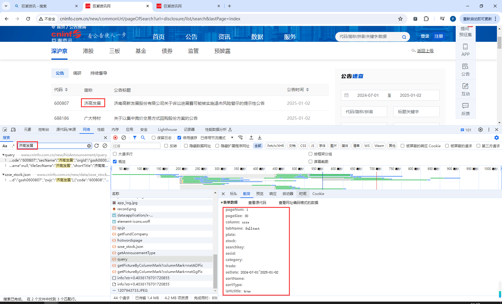Click the network request filter input
The width and height of the screenshot is (502, 304).
click(136, 146)
